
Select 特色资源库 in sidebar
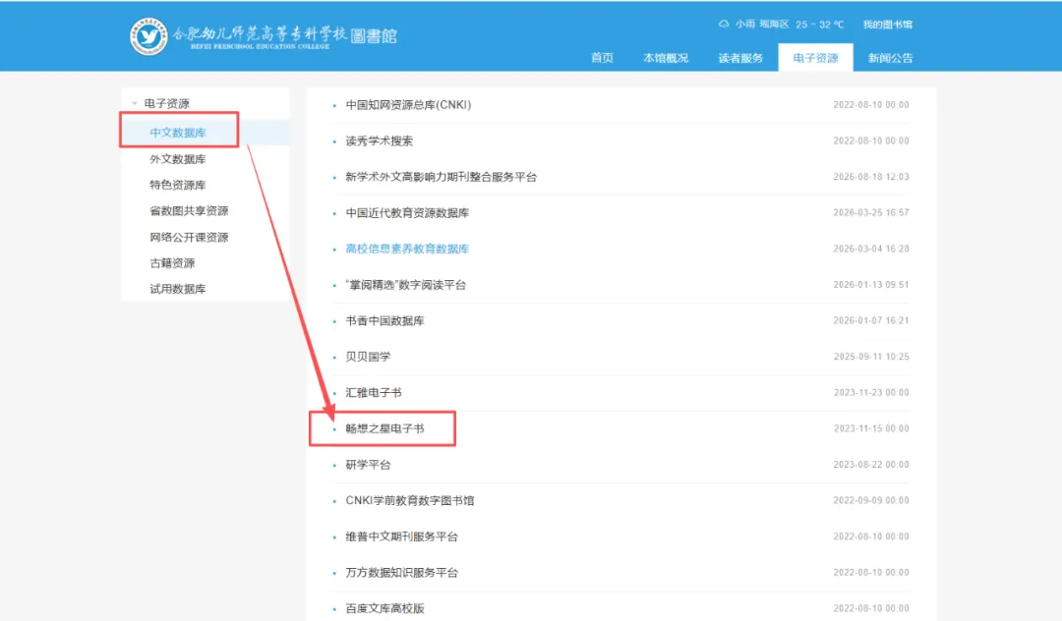(177, 185)
